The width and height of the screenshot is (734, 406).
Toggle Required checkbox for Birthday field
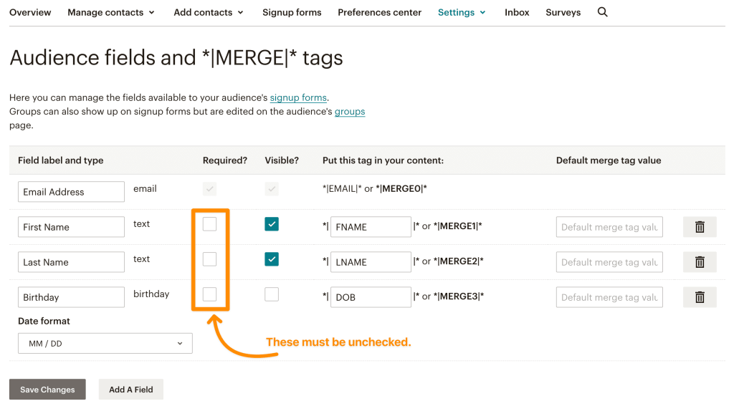point(209,294)
